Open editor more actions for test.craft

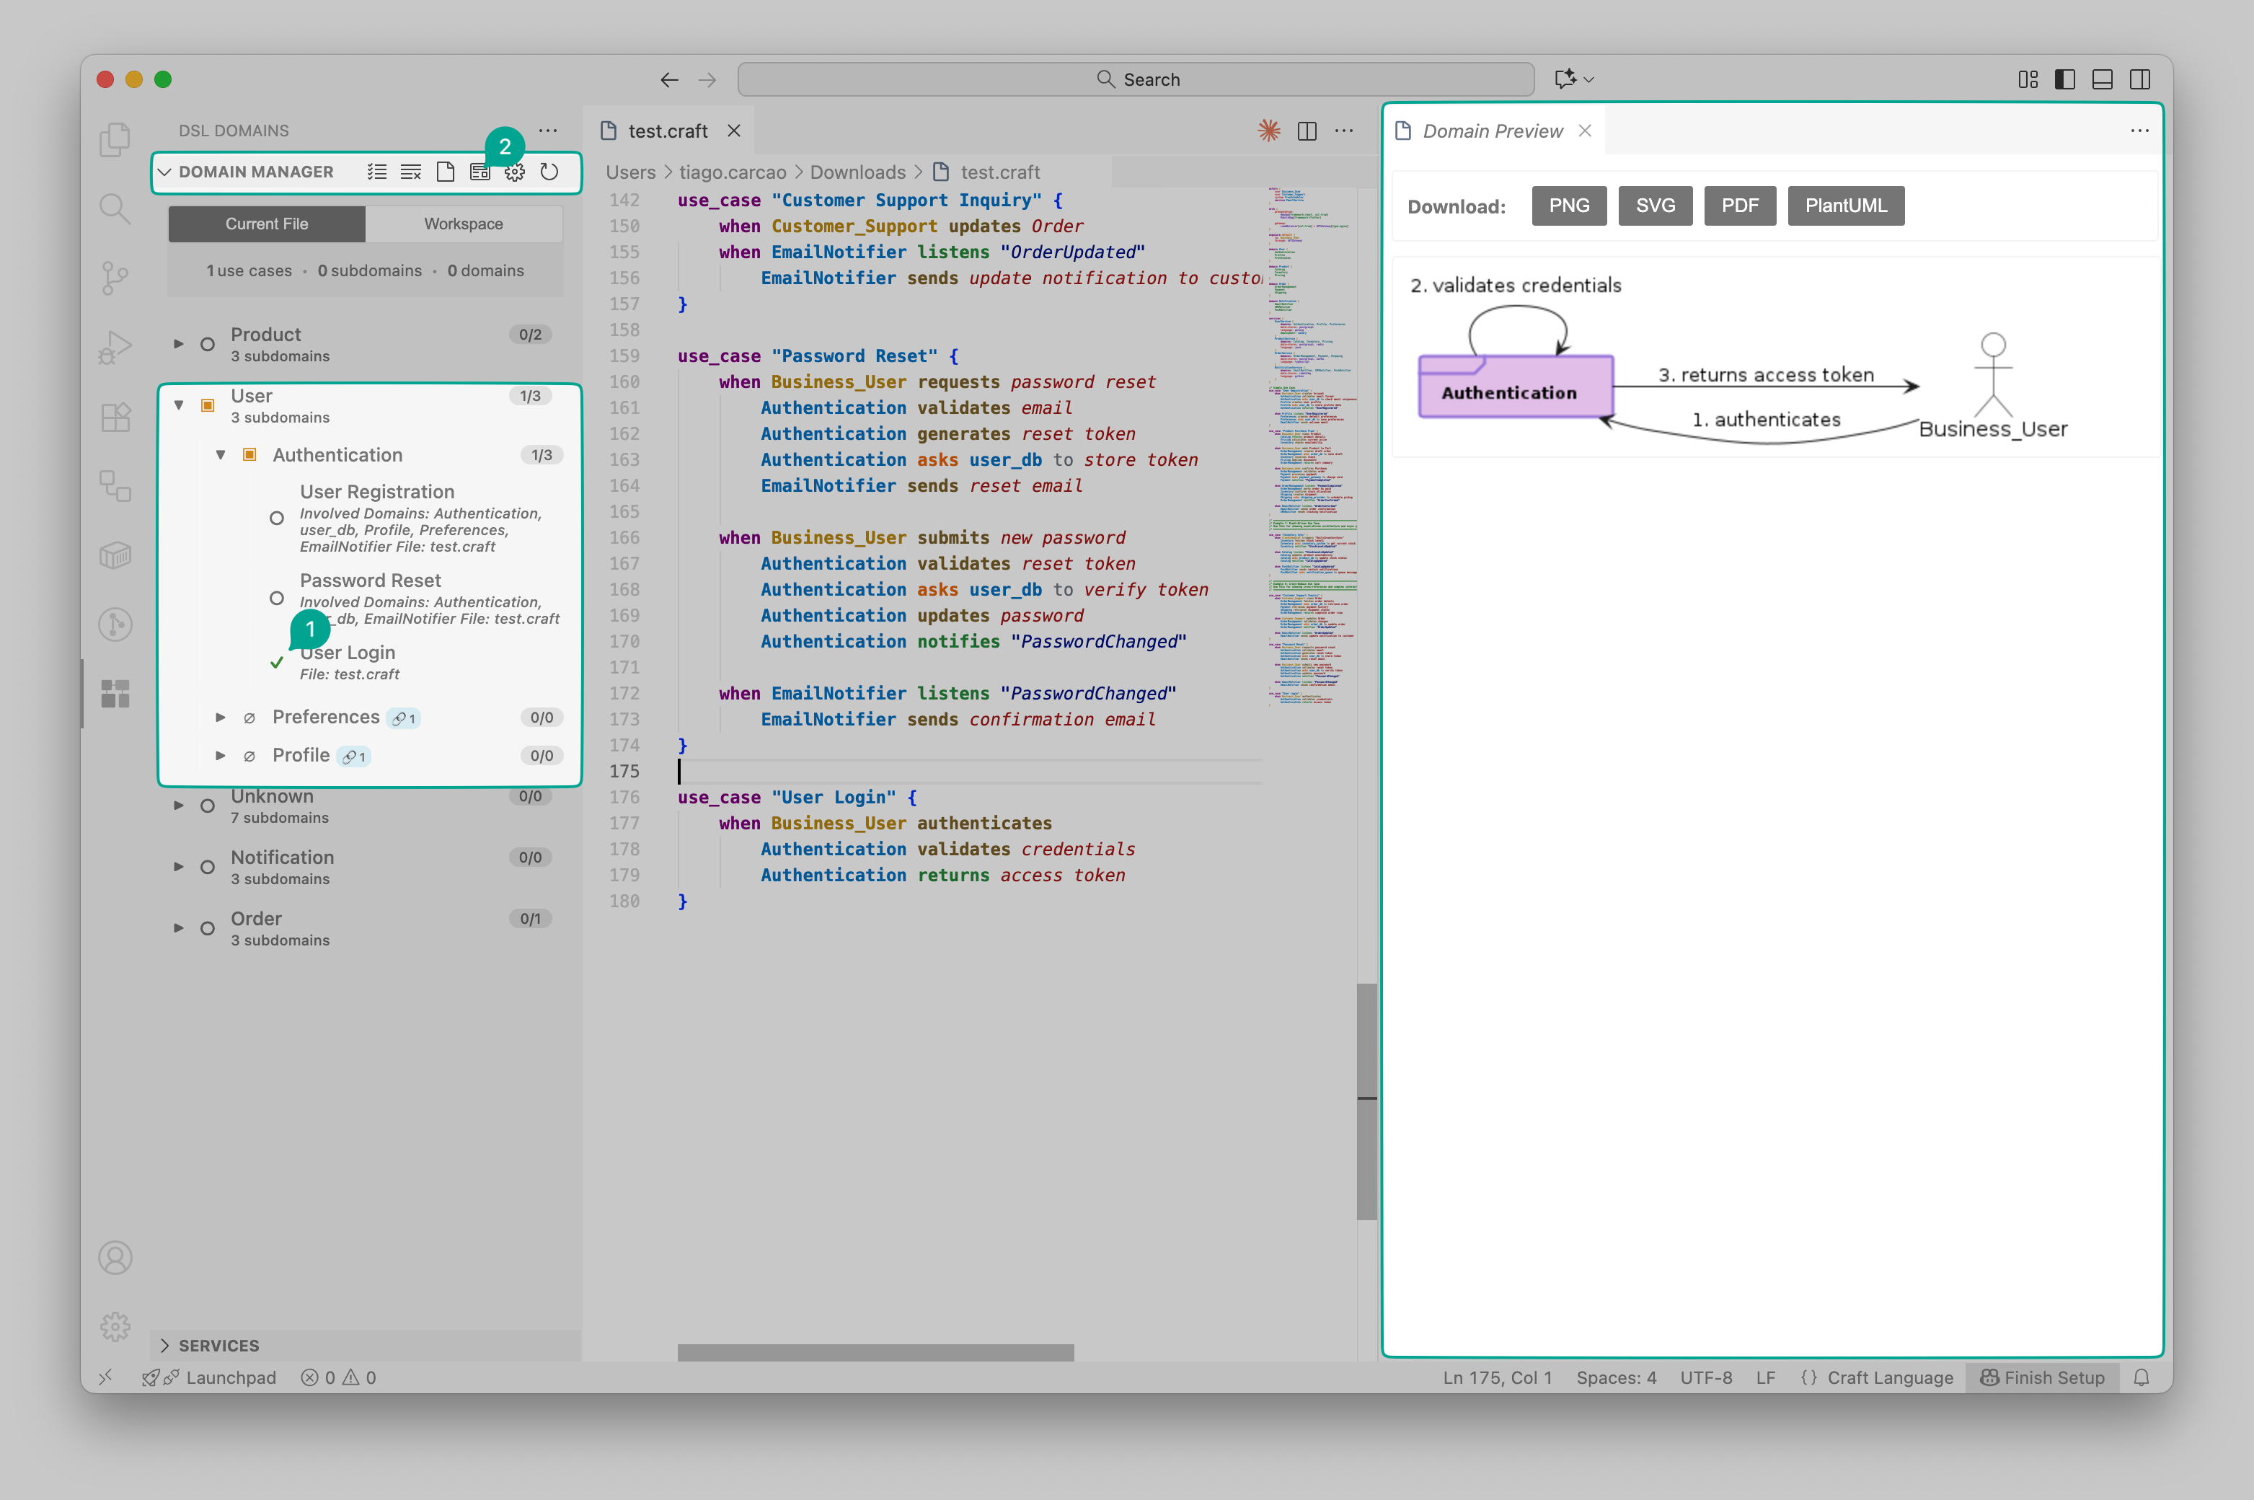1343,131
